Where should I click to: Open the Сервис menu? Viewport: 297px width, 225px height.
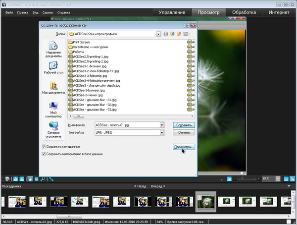tap(48, 12)
